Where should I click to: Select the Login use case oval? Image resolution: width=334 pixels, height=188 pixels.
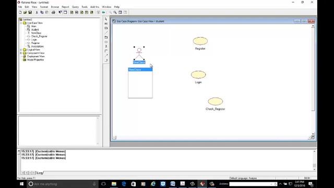point(198,75)
